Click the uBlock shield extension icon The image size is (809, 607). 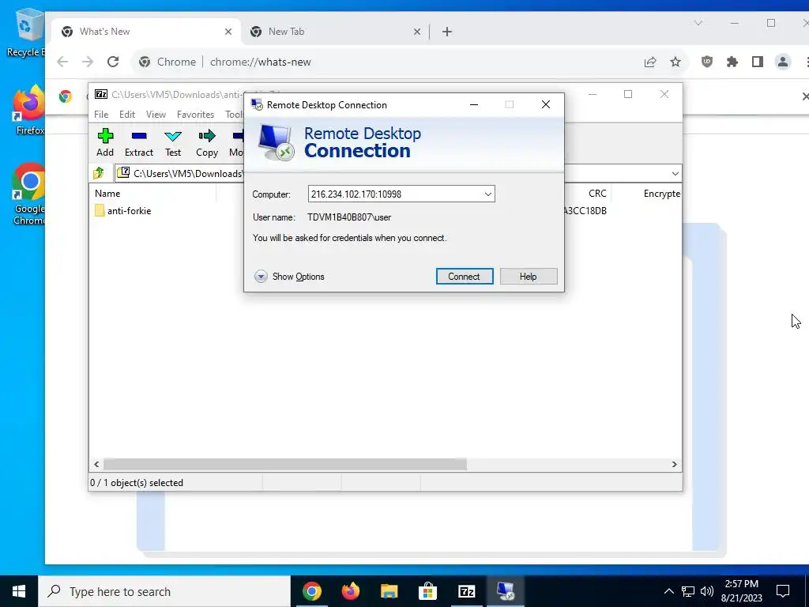point(707,62)
